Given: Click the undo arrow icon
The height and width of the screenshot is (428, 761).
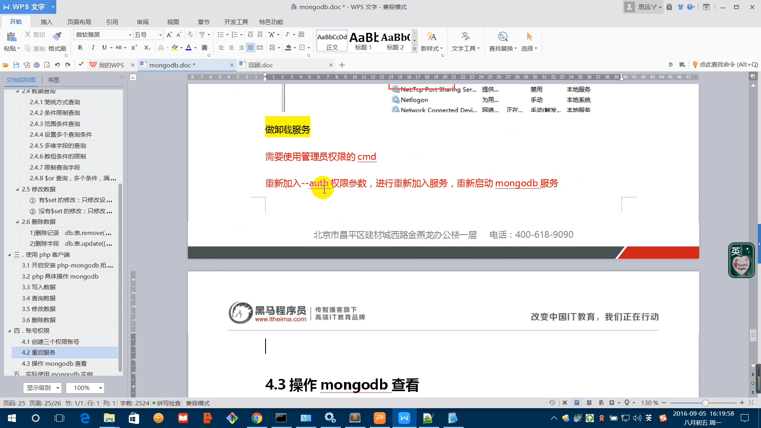Looking at the screenshot, I should coord(57,65).
